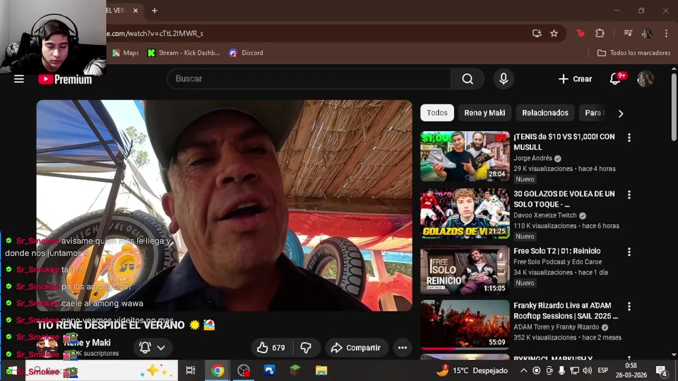Click the video player to pause

point(224,205)
